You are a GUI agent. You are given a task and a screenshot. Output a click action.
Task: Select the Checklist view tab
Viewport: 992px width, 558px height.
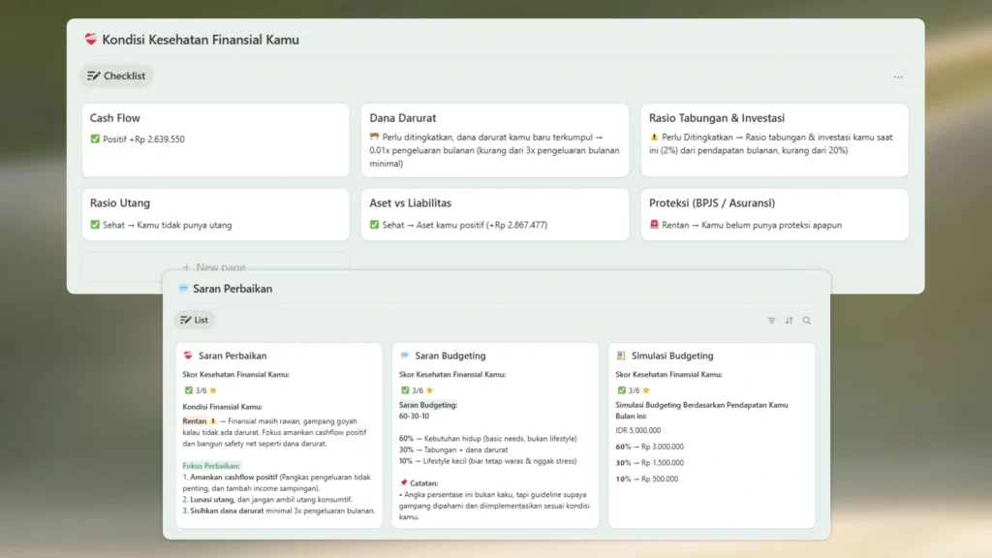tap(116, 76)
